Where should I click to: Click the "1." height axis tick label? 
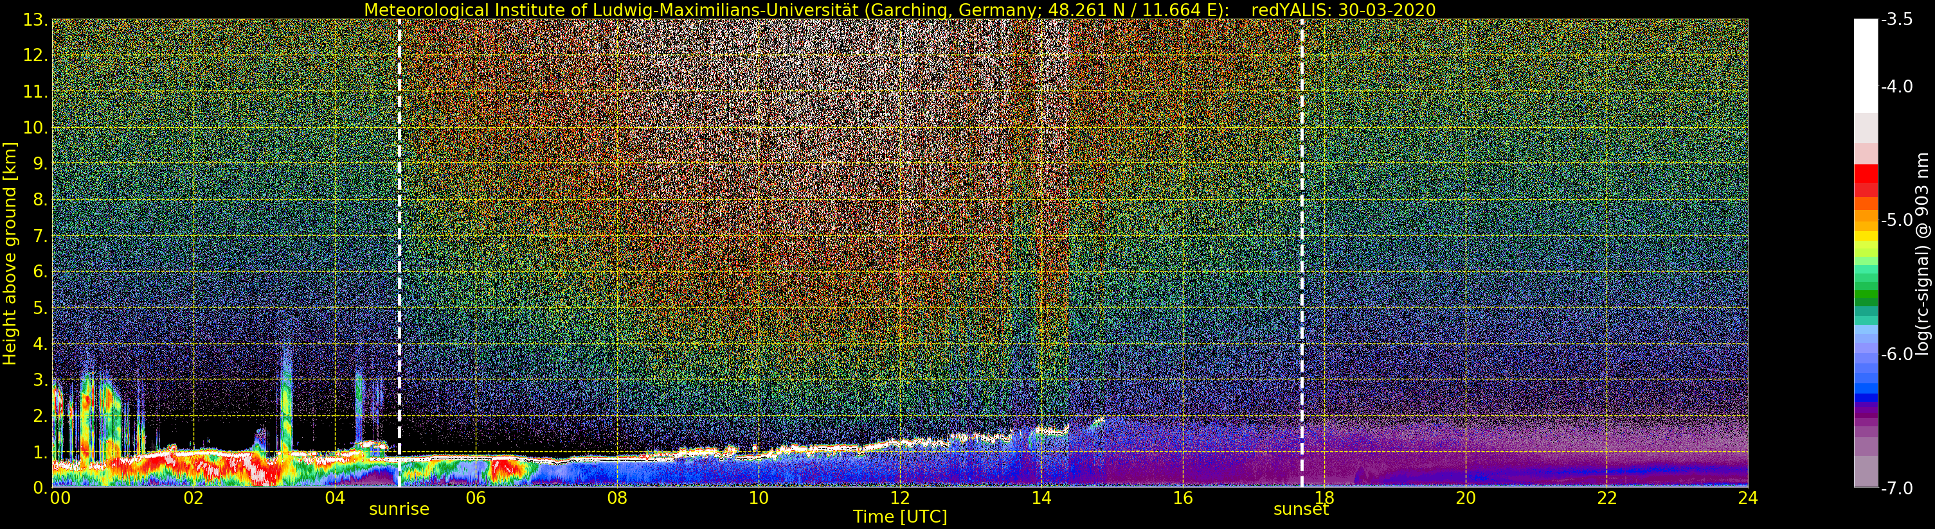(x=39, y=452)
